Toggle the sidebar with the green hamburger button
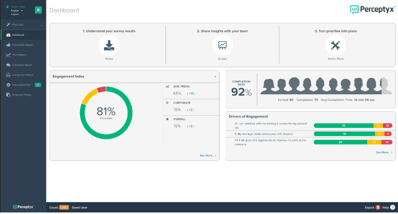 click(38, 10)
